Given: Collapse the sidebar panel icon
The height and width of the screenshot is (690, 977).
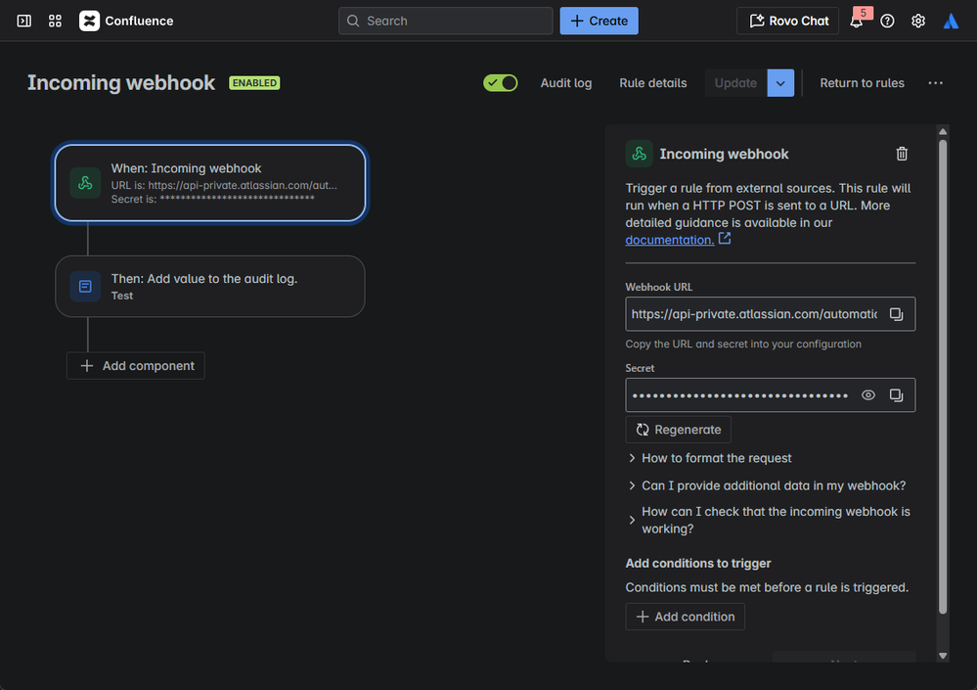Looking at the screenshot, I should click(24, 22).
